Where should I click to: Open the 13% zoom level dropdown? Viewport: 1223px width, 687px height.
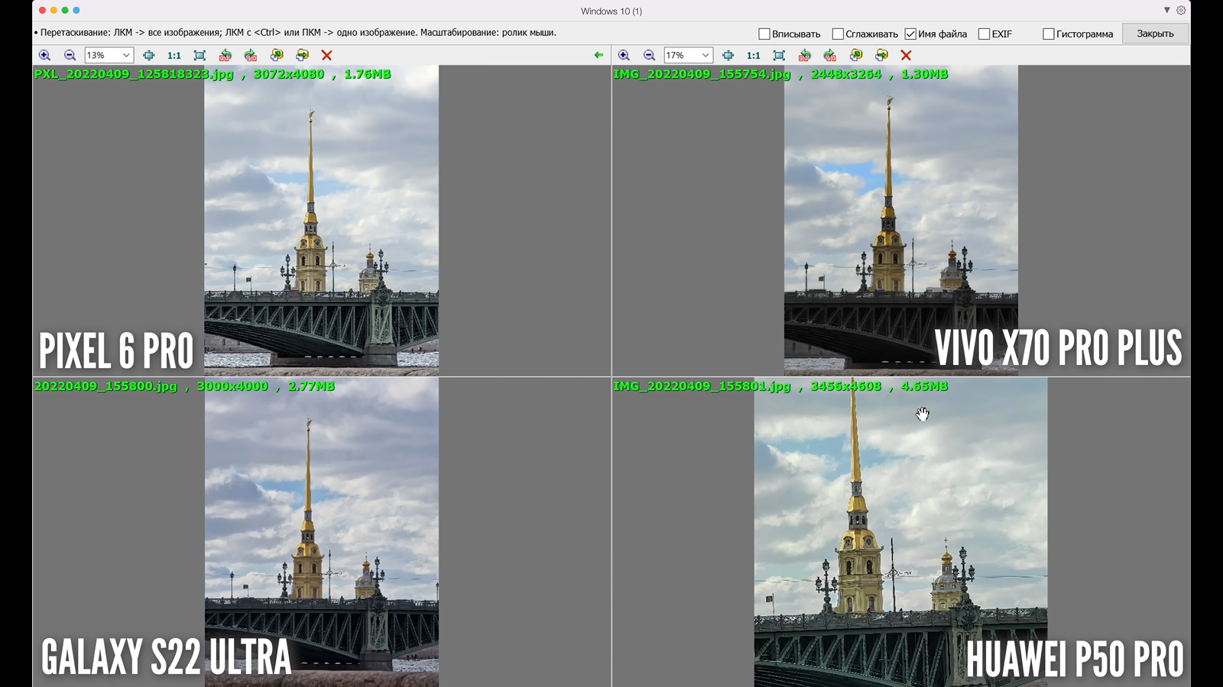(x=126, y=55)
